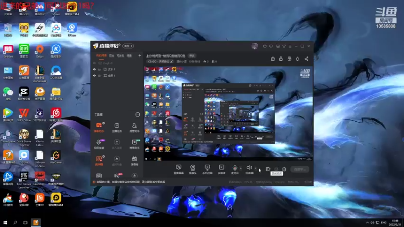
Task: Add 多媒体 media source
Action: coord(221,169)
